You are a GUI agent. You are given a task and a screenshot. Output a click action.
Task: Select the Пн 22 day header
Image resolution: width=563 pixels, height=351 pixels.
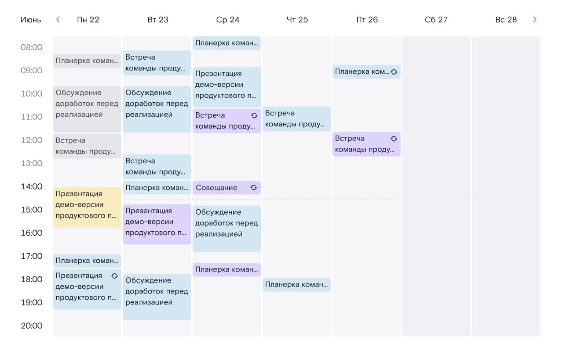[x=88, y=20]
